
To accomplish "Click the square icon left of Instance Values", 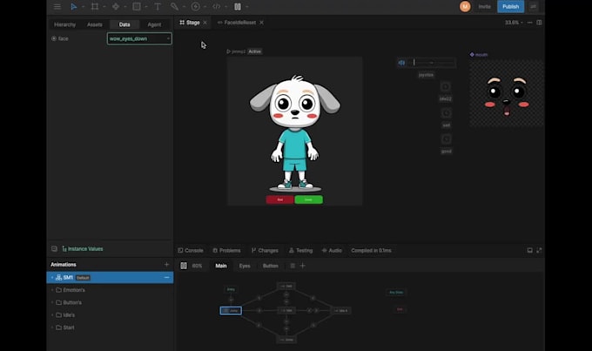I will pos(54,248).
